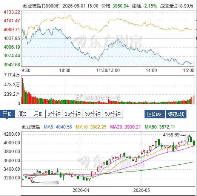Switch to the 周K weekly tab
The width and height of the screenshot is (197, 196).
(22, 114)
